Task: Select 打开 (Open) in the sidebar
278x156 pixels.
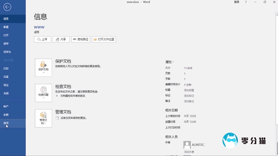Action: coord(6,35)
